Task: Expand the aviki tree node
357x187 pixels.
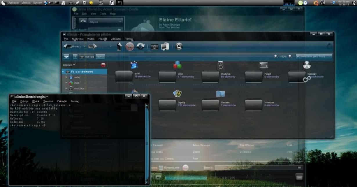Action: pyautogui.click(x=66, y=77)
